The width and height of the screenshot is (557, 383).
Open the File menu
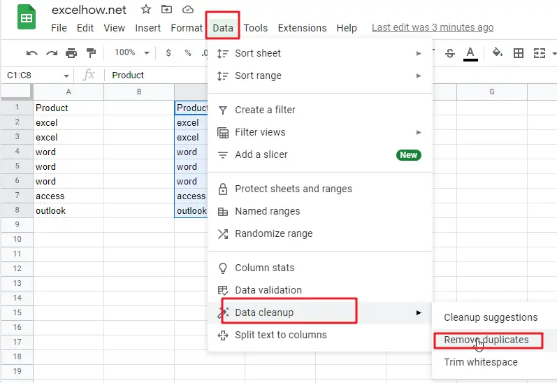pos(59,28)
